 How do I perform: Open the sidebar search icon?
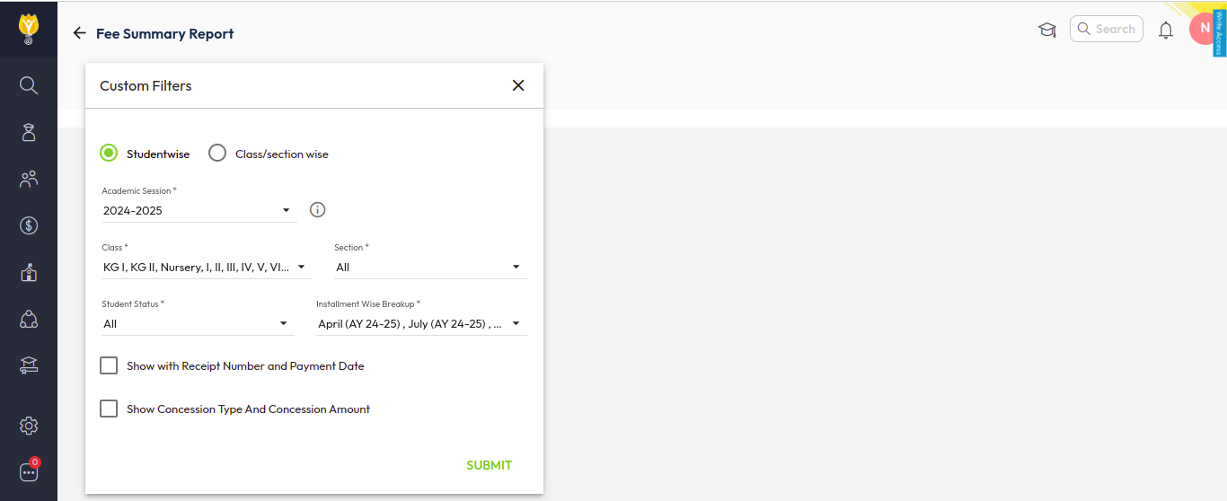coord(29,85)
